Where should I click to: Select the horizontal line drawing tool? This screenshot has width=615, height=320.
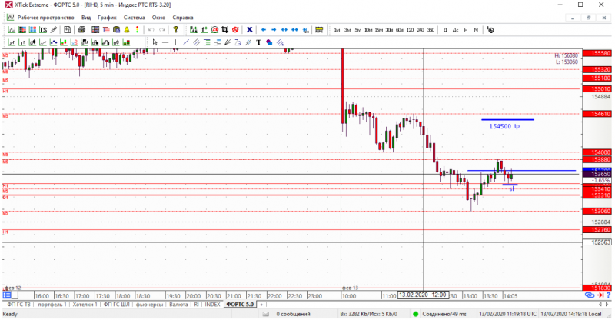pos(165,42)
